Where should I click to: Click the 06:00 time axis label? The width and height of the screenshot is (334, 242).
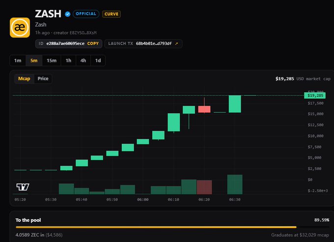click(x=143, y=200)
